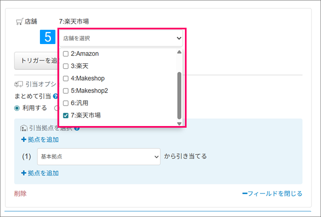Screen dimensions: 321x217
Task: Uncheck the 7:楽天市場 checkbox
Action: point(66,116)
